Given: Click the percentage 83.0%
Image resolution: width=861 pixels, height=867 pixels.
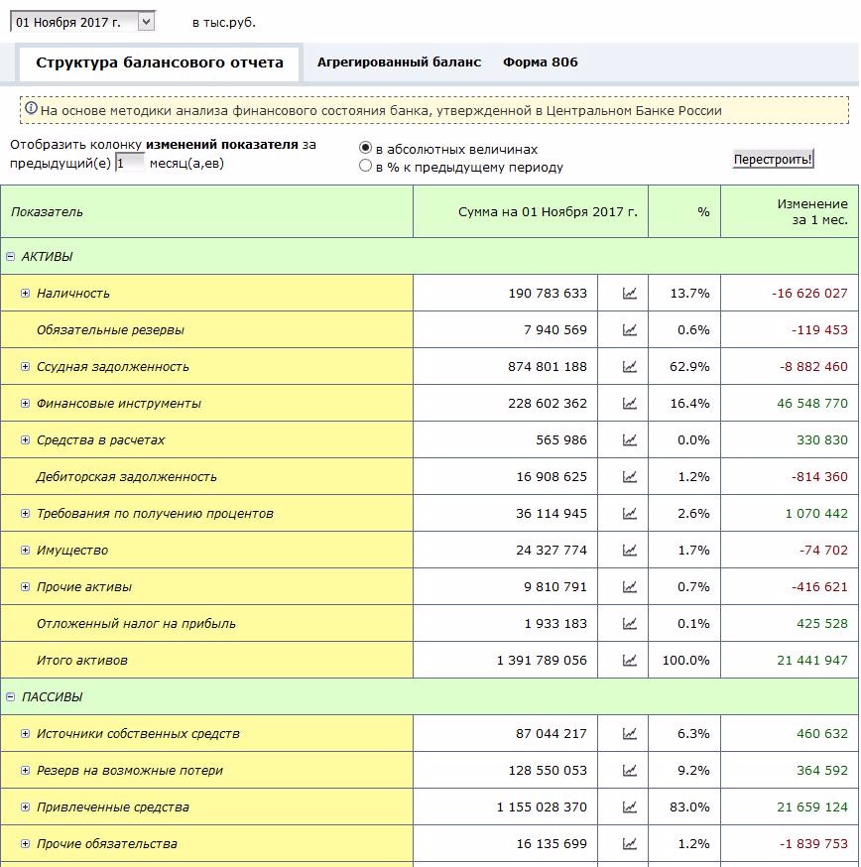Looking at the screenshot, I should pos(689,806).
